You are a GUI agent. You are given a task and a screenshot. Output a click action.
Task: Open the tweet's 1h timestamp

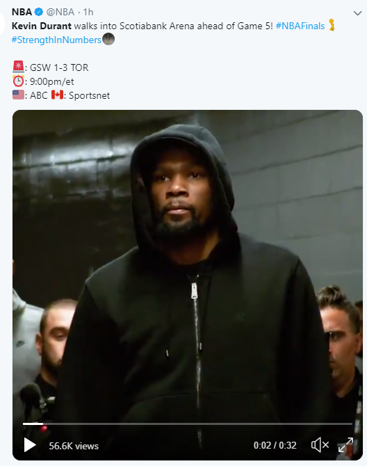pyautogui.click(x=88, y=12)
